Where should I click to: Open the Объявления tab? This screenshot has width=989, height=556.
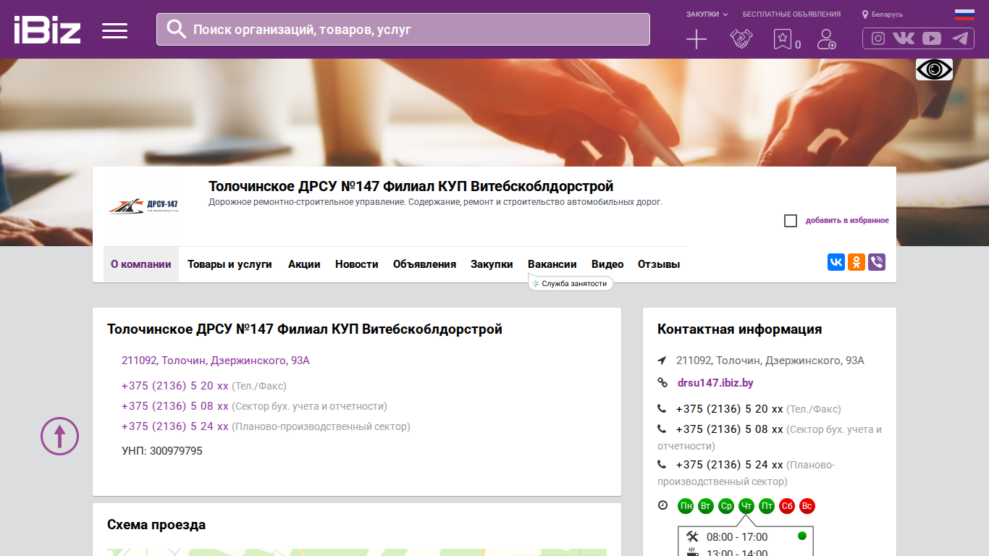pos(424,264)
